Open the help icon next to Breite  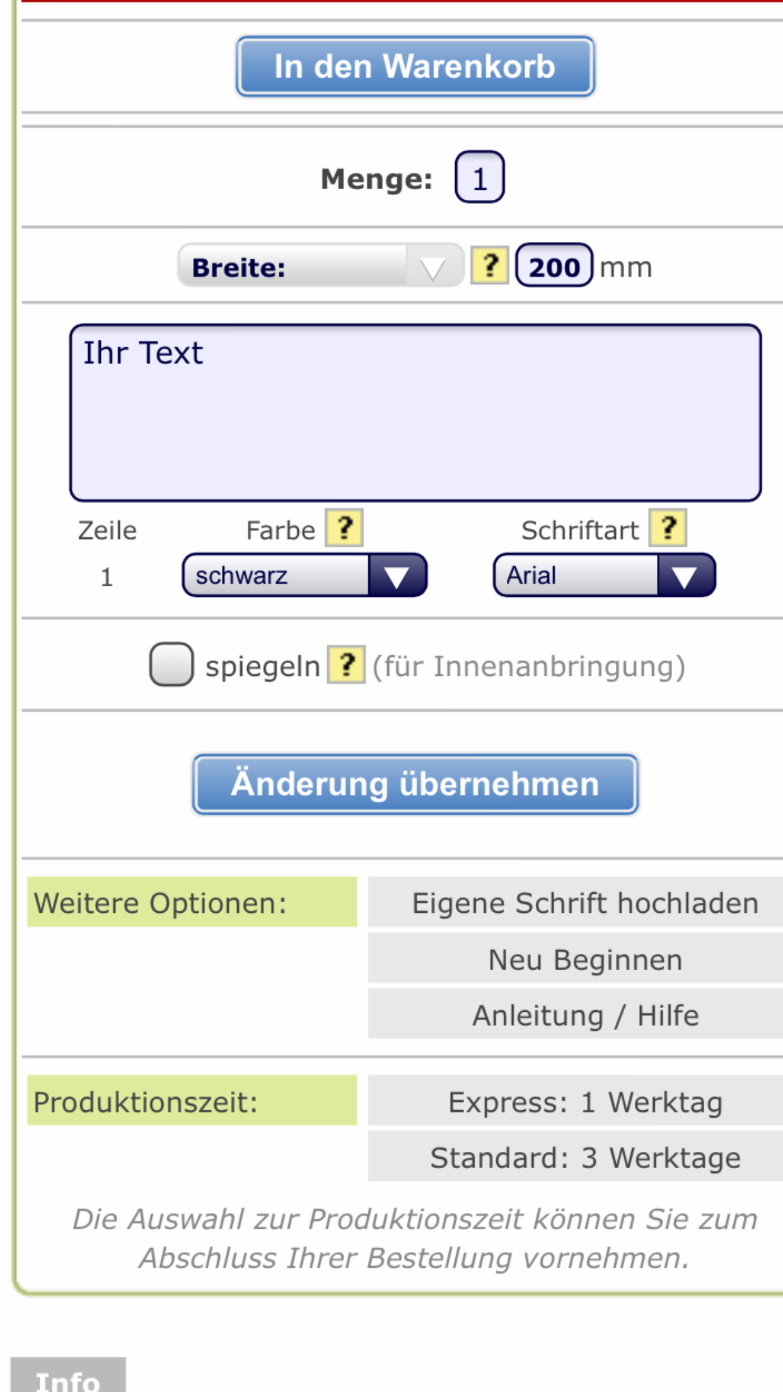490,265
